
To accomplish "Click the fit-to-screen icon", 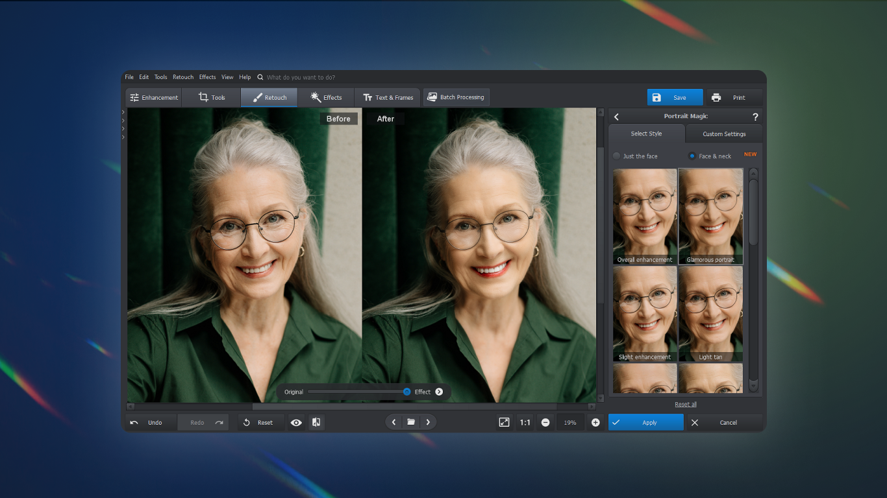I will (x=504, y=422).
